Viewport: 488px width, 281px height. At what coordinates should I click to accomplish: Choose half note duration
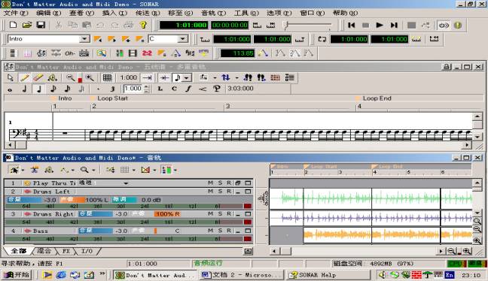(25, 89)
